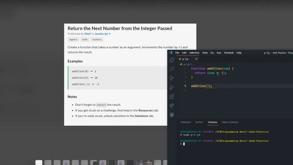Switch to the PROBLEMS panel tab
Viewport: 293px width, 165px height.
click(x=185, y=122)
